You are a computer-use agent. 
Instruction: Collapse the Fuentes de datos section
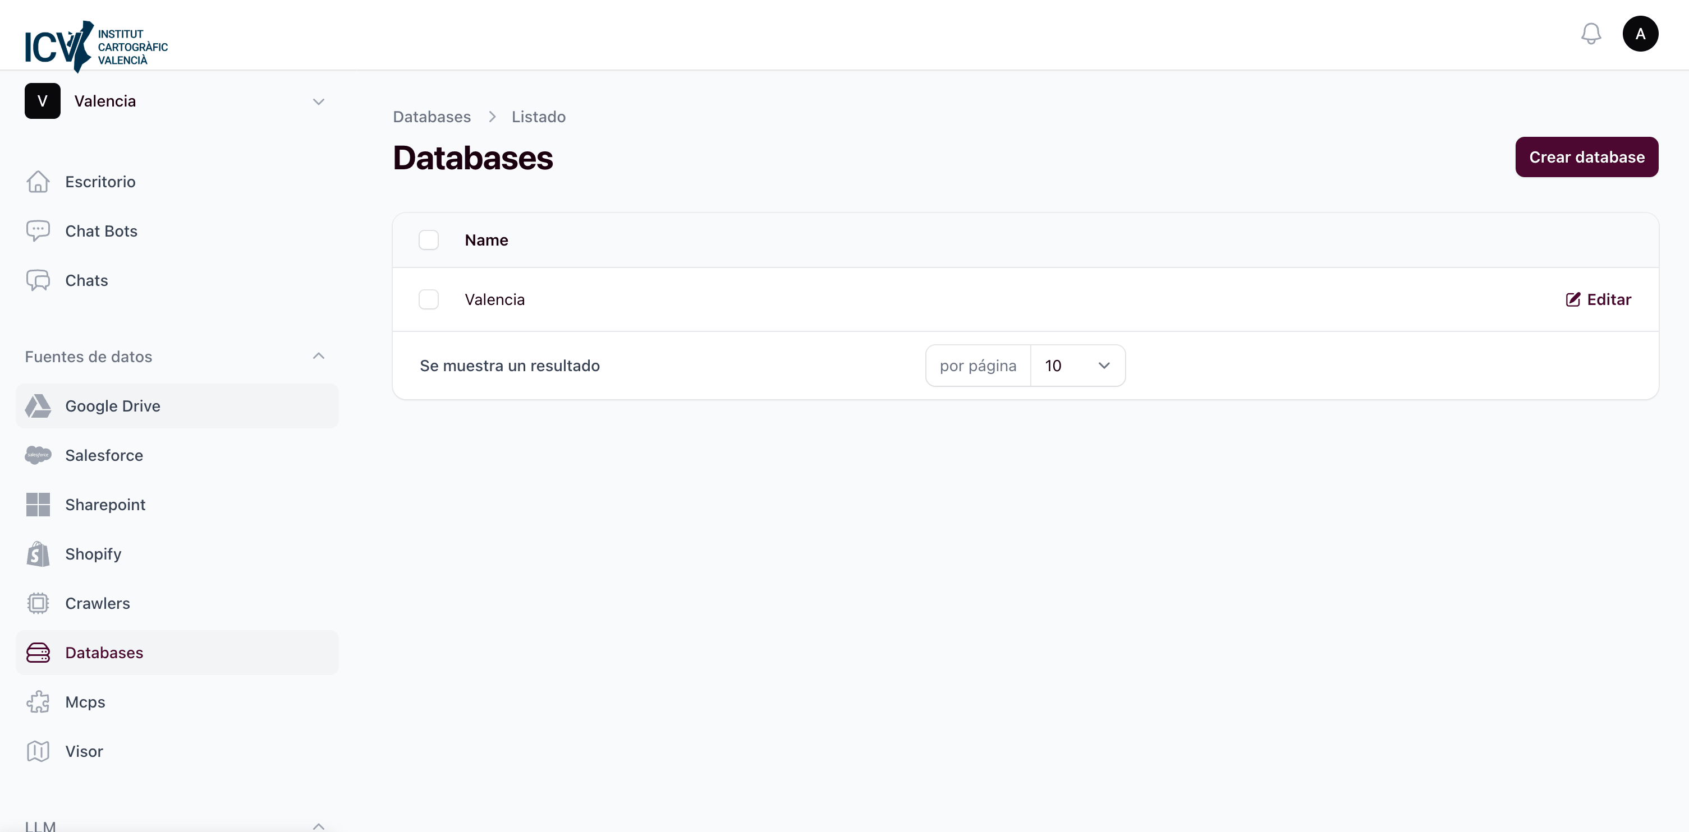point(319,357)
